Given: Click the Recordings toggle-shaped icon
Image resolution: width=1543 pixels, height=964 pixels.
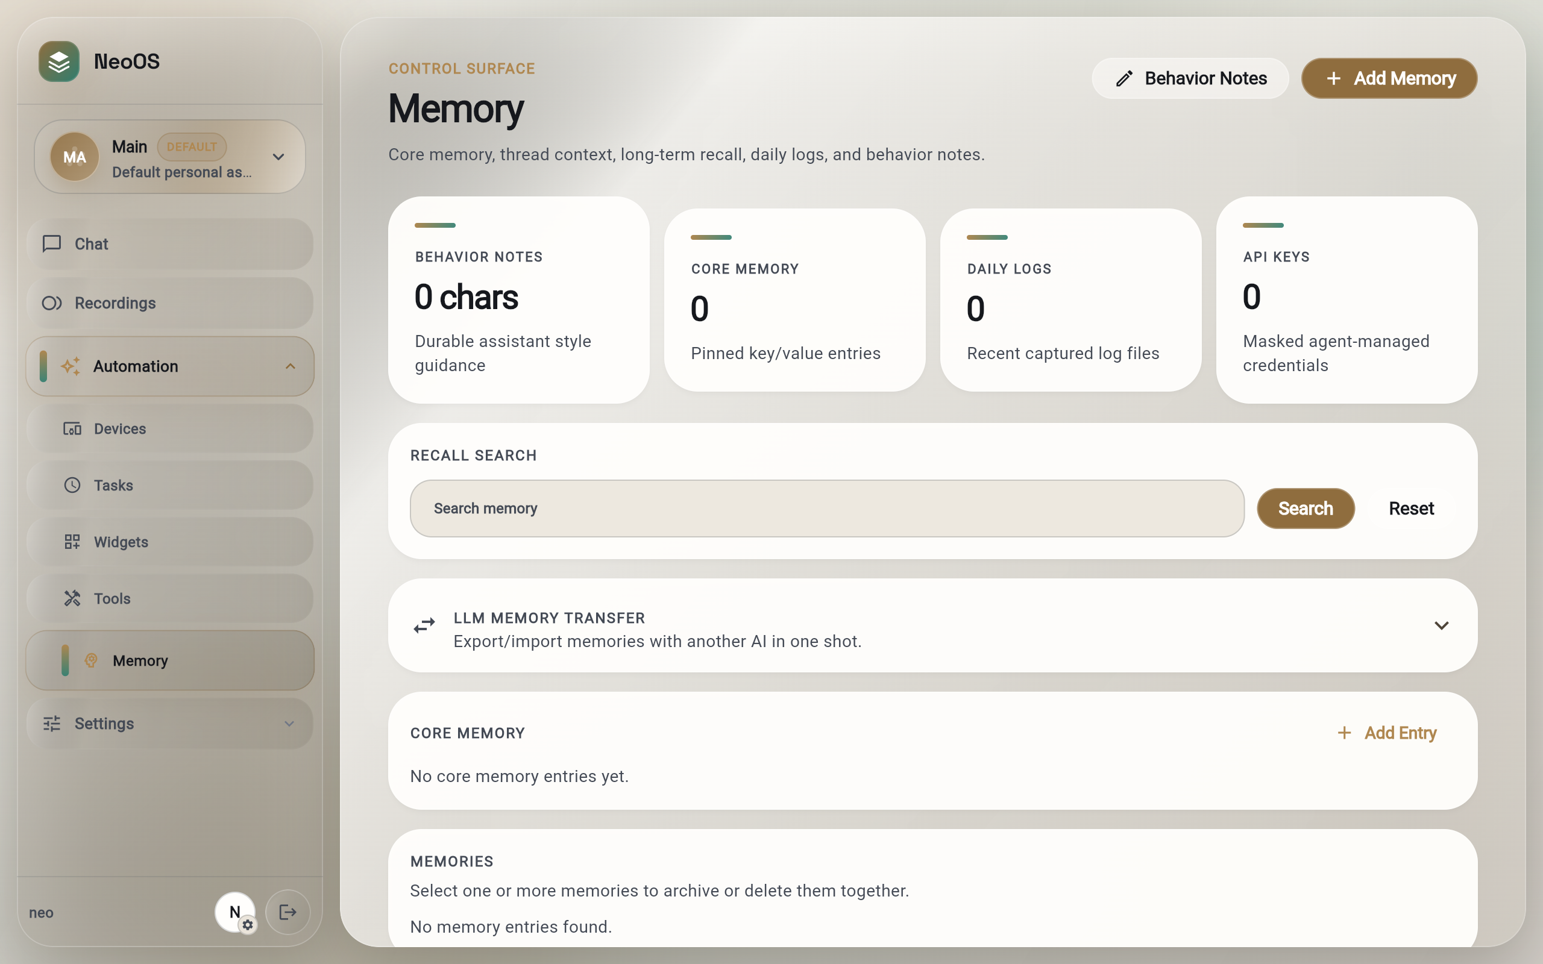Looking at the screenshot, I should 52,303.
